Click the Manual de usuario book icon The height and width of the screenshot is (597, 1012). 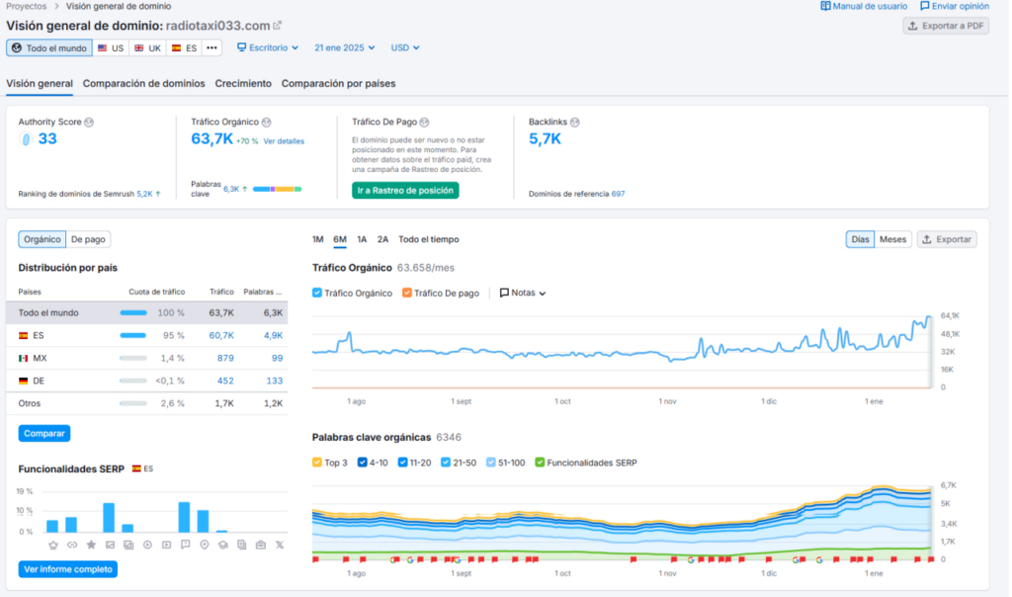(825, 6)
